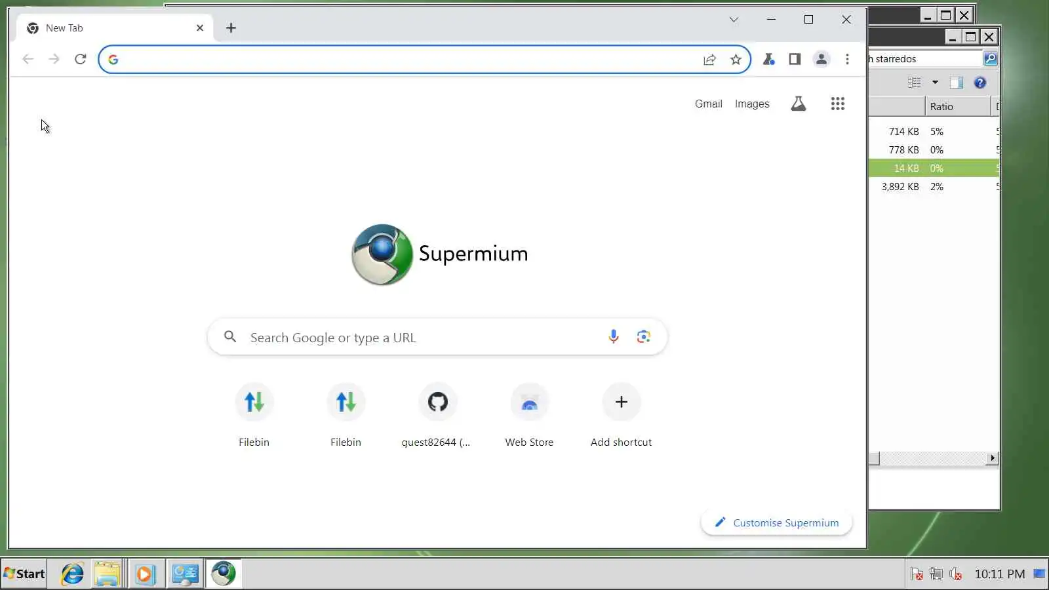Click the Supermium taskbar button
The image size is (1049, 590).
coord(224,574)
